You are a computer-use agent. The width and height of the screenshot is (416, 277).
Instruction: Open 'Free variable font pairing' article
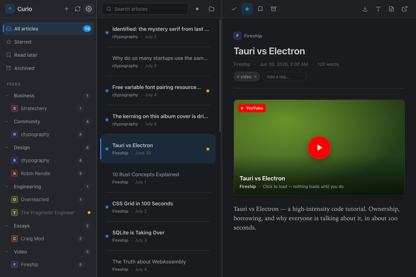pyautogui.click(x=158, y=91)
